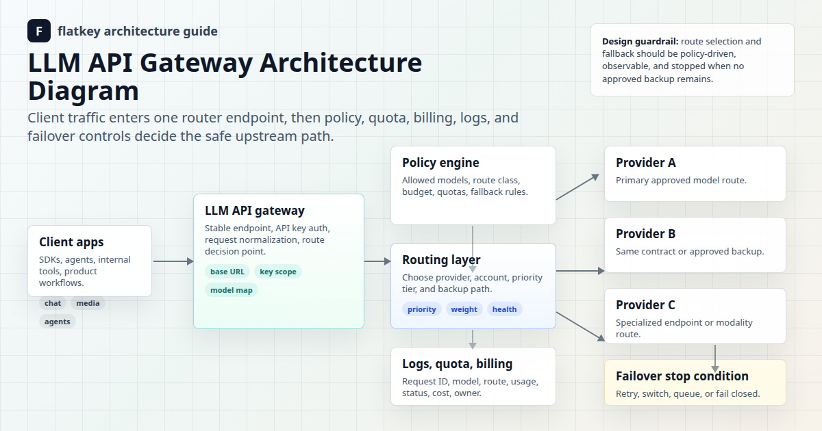822x431 pixels.
Task: Select the Provider A card heading
Action: point(646,163)
